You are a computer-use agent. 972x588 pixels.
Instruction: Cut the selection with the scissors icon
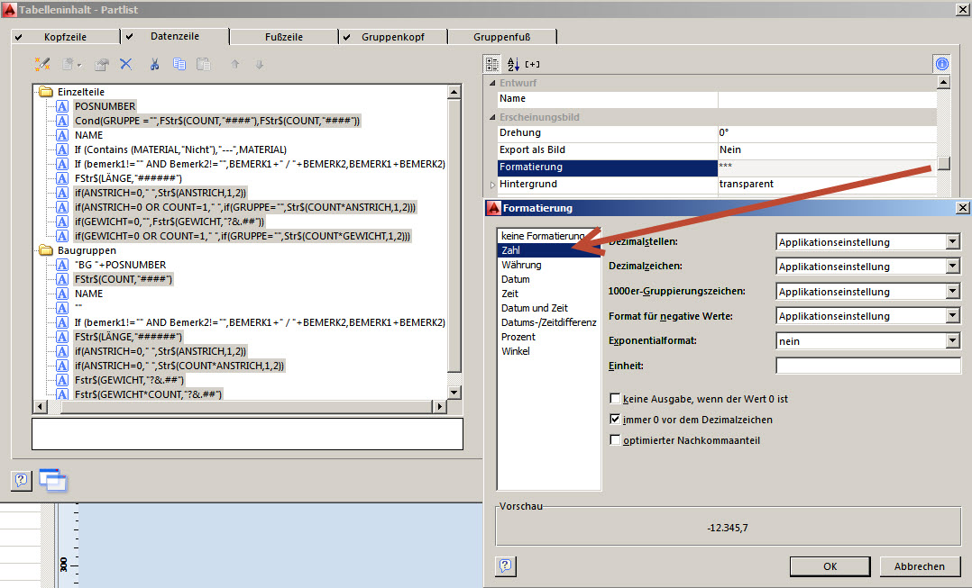(154, 64)
